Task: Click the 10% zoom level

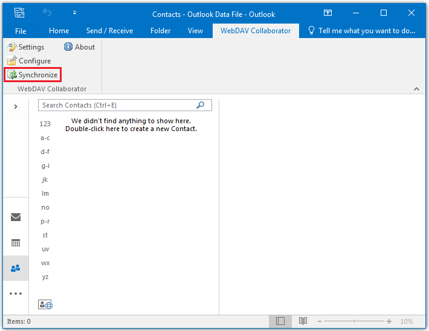Action: coord(407,321)
